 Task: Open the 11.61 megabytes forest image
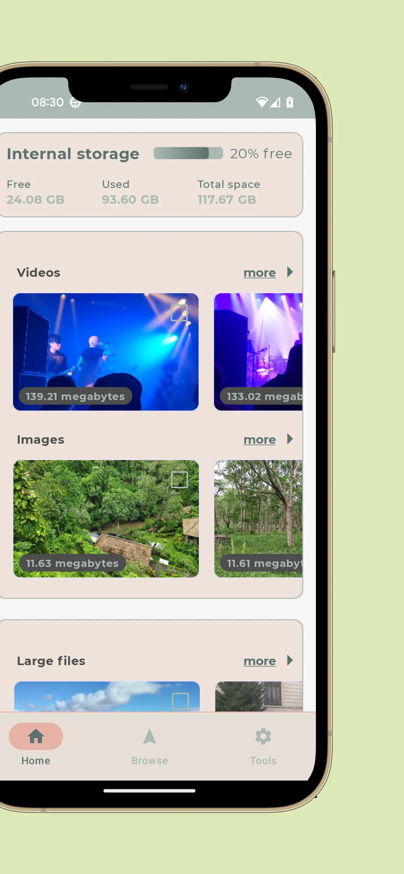258,518
